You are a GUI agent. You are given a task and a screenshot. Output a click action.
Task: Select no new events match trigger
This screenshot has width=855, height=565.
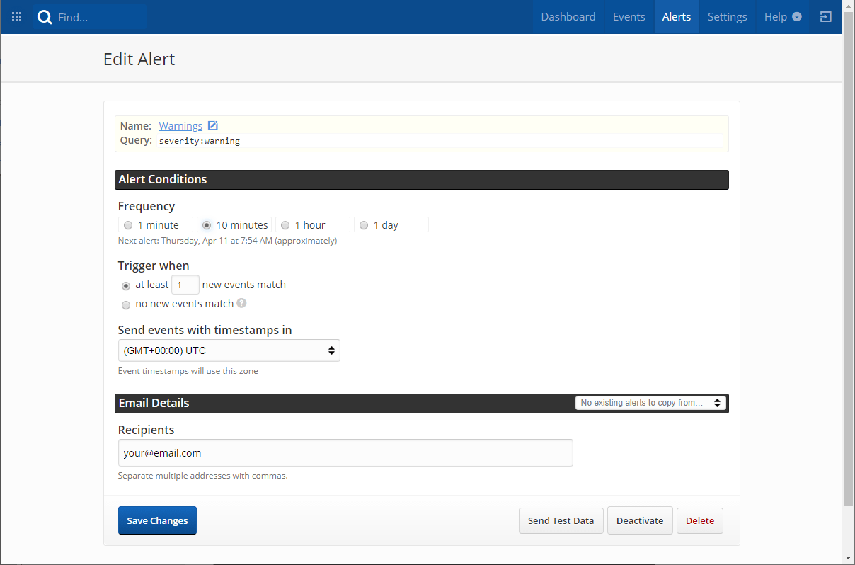click(126, 304)
